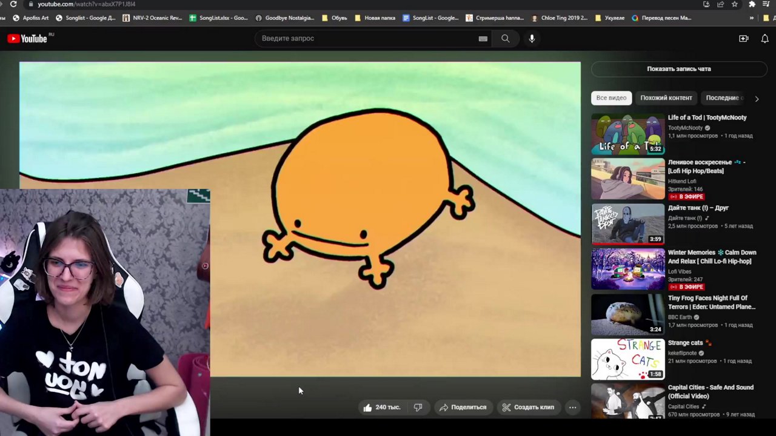Open more actions three-dot menu
Image resolution: width=776 pixels, height=436 pixels.
coord(572,408)
